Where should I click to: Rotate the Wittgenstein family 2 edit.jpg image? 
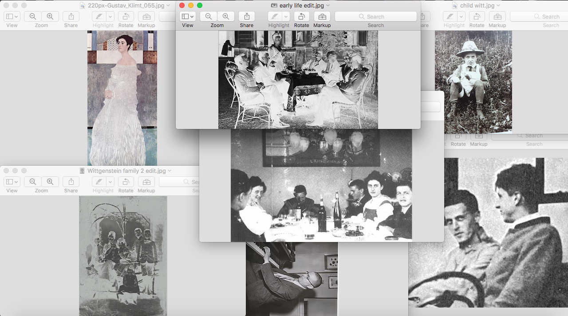126,182
